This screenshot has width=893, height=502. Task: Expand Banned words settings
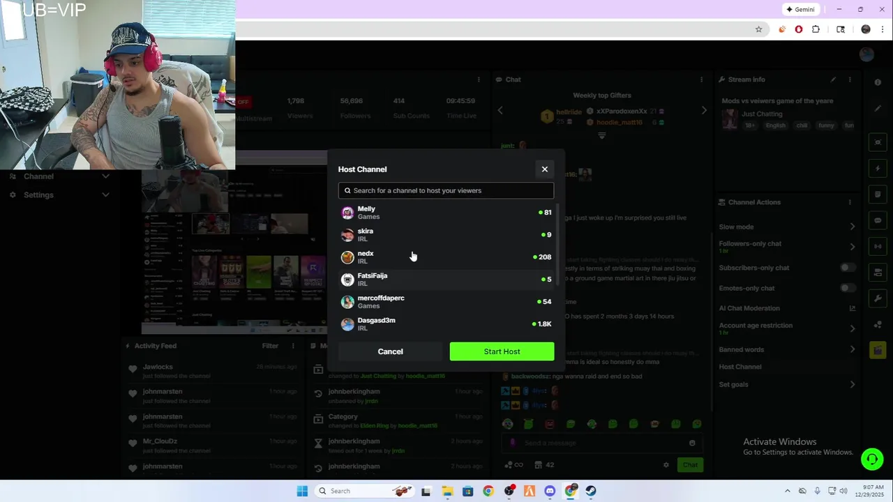coord(852,349)
